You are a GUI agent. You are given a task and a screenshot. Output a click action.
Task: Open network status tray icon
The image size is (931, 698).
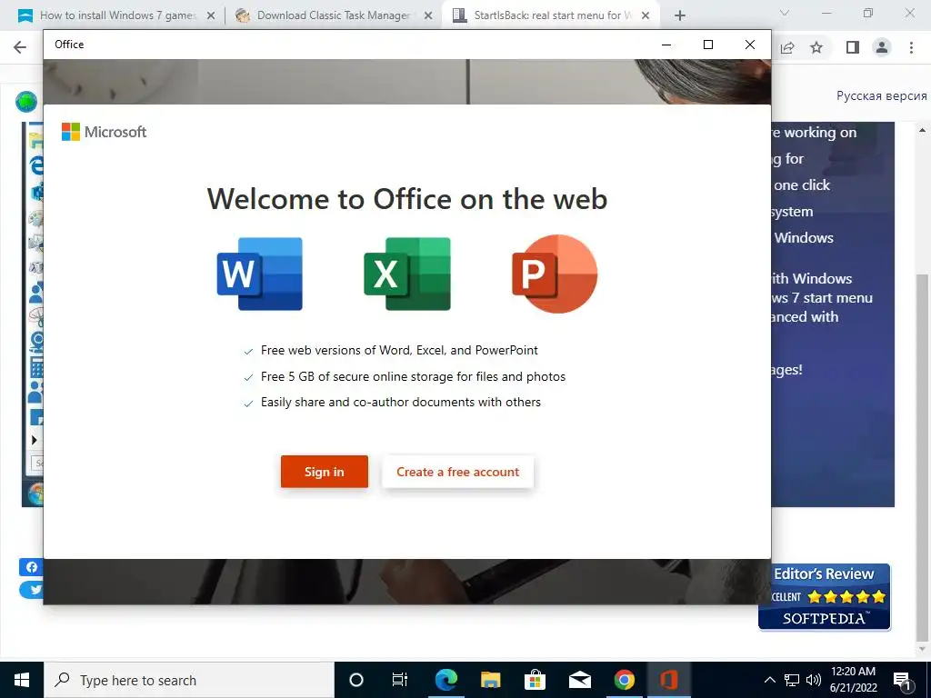pyautogui.click(x=792, y=680)
